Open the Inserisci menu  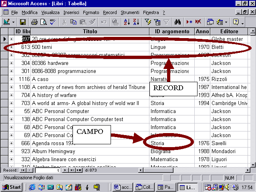point(71,12)
